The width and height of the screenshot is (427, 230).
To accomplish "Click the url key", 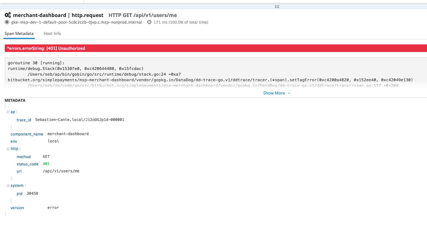I will coord(19,171).
